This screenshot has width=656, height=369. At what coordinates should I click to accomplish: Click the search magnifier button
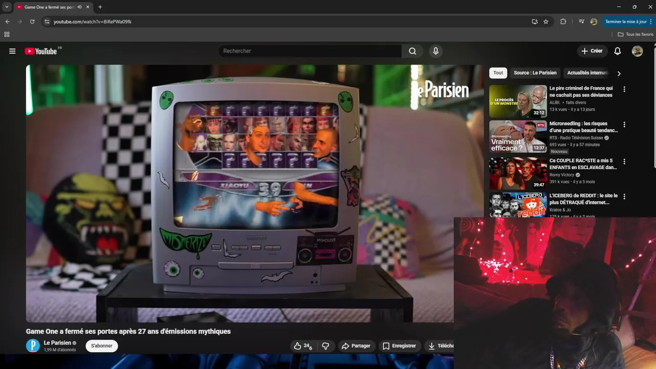pyautogui.click(x=413, y=51)
